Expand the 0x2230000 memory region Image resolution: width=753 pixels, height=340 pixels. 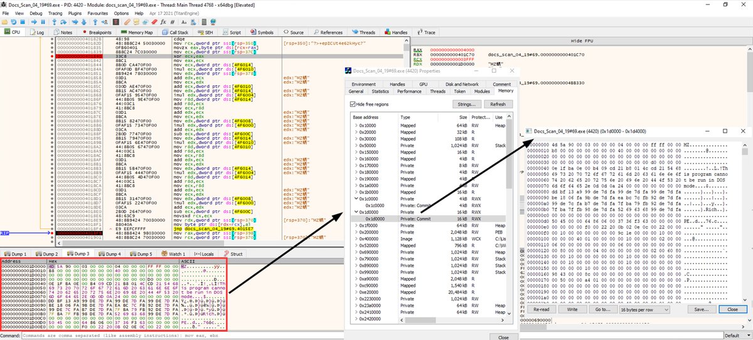[356, 297]
